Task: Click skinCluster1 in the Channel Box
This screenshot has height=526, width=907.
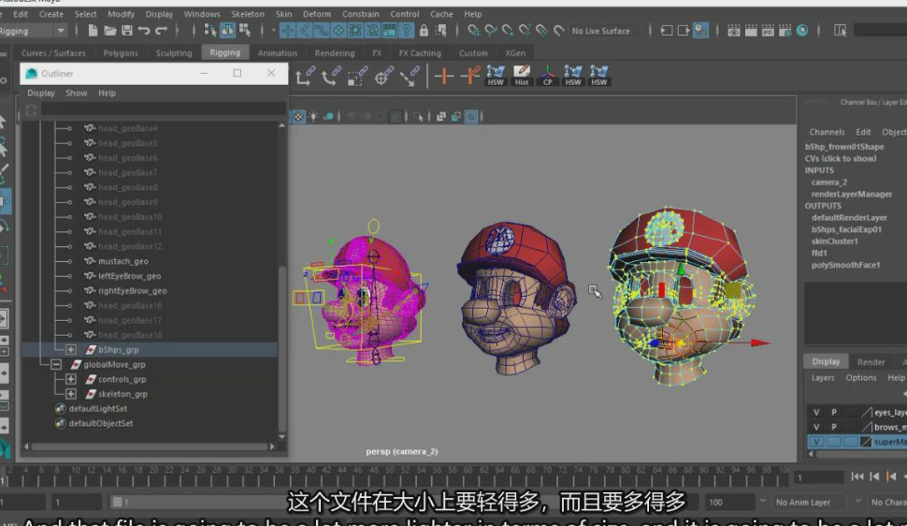Action: (x=834, y=241)
